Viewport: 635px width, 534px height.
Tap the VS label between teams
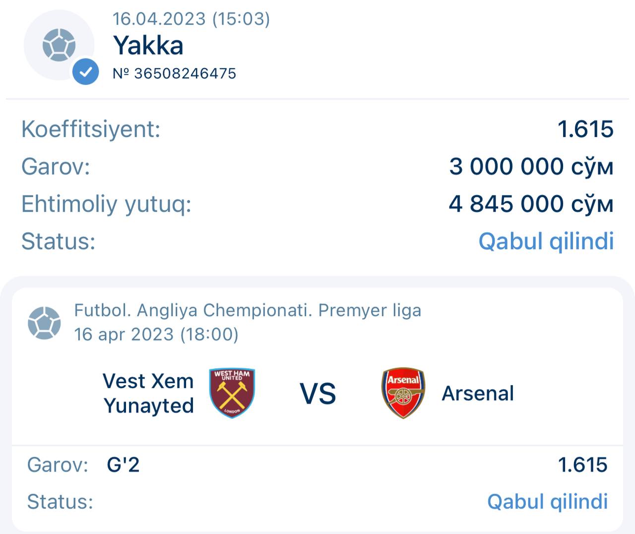318,394
